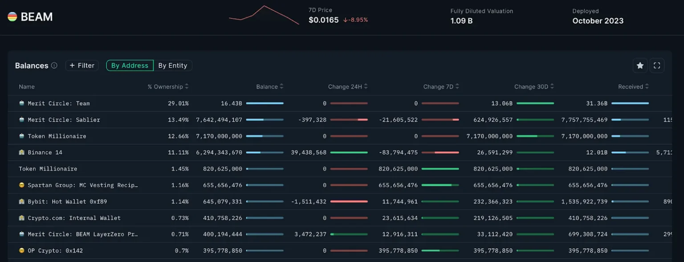Click the BEAM token logo
Screen dimensions: 684x262
coord(13,16)
